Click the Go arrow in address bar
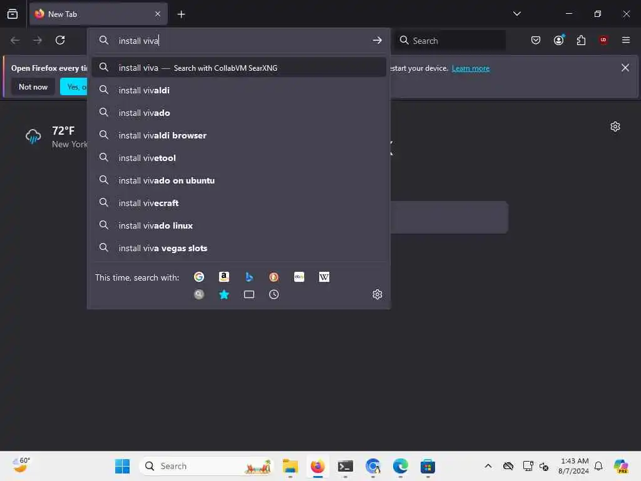 point(377,41)
